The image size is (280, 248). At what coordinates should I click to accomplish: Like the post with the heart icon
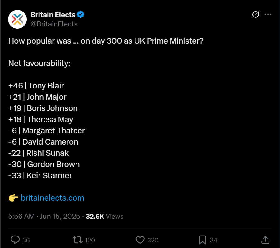[x=140, y=240]
